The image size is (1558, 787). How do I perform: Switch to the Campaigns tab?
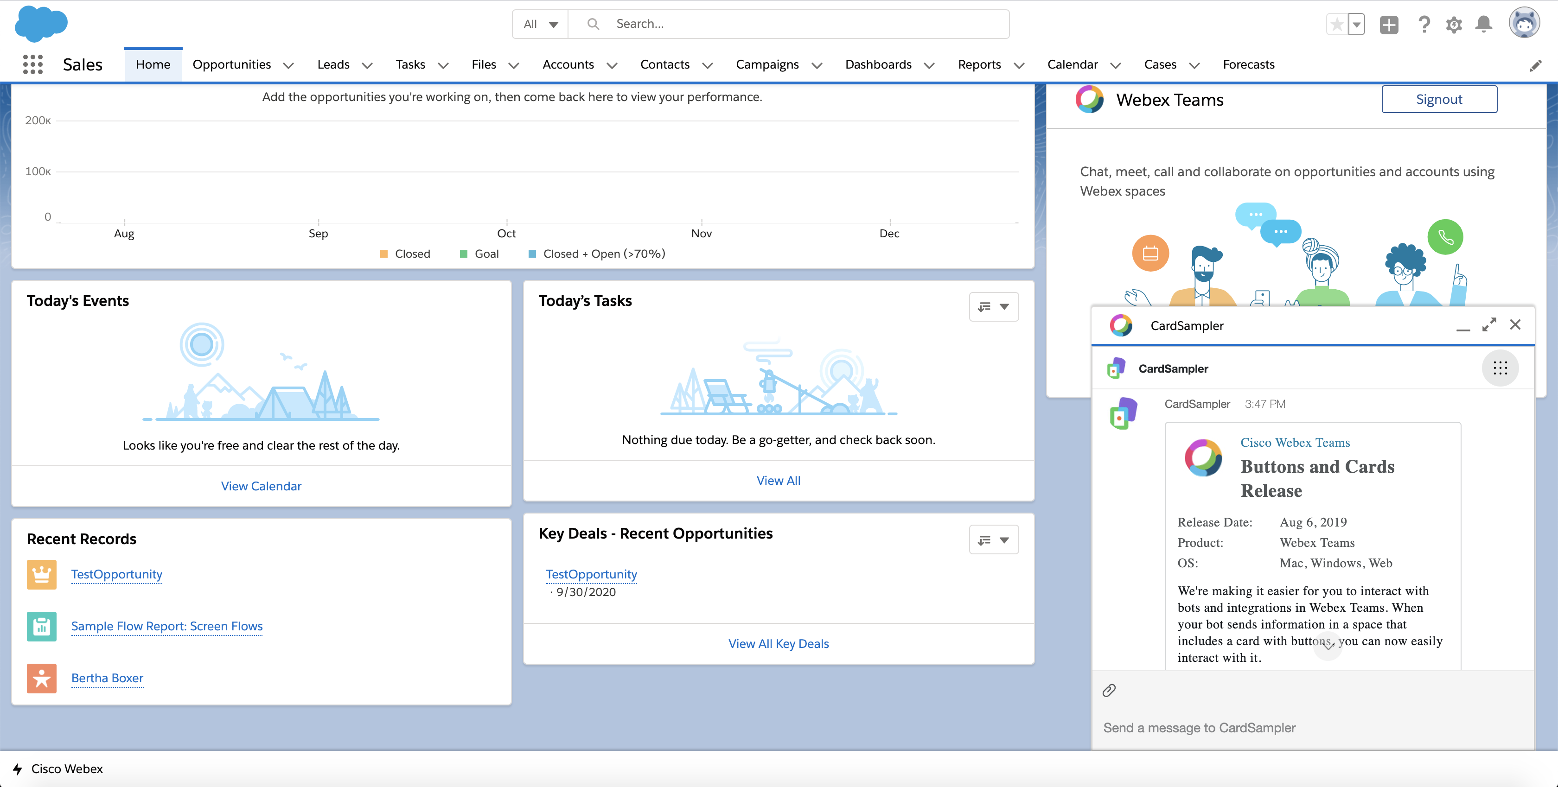pos(767,64)
